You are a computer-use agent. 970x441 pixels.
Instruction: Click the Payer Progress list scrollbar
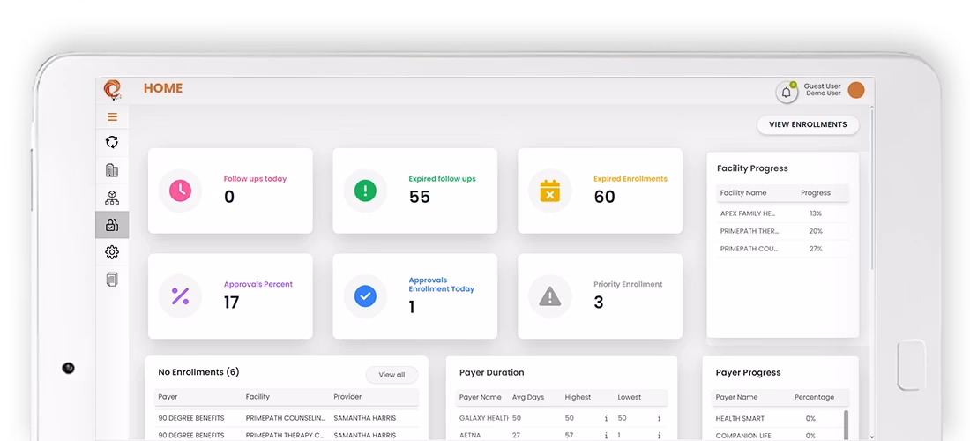[846, 425]
